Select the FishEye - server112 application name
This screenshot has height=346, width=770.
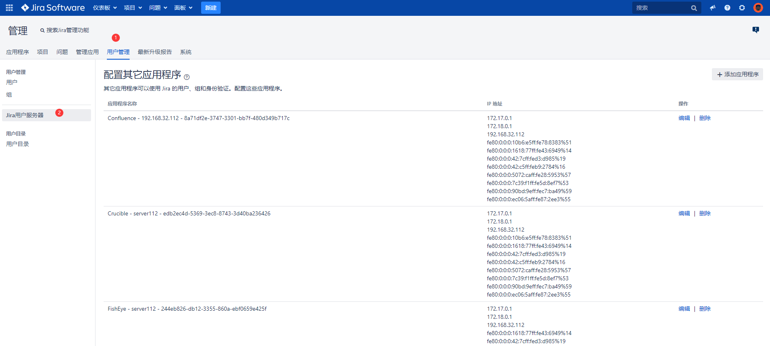tap(187, 309)
